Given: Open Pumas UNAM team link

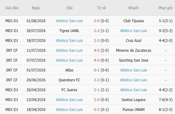Looking at the screenshot, I should [x=133, y=110].
